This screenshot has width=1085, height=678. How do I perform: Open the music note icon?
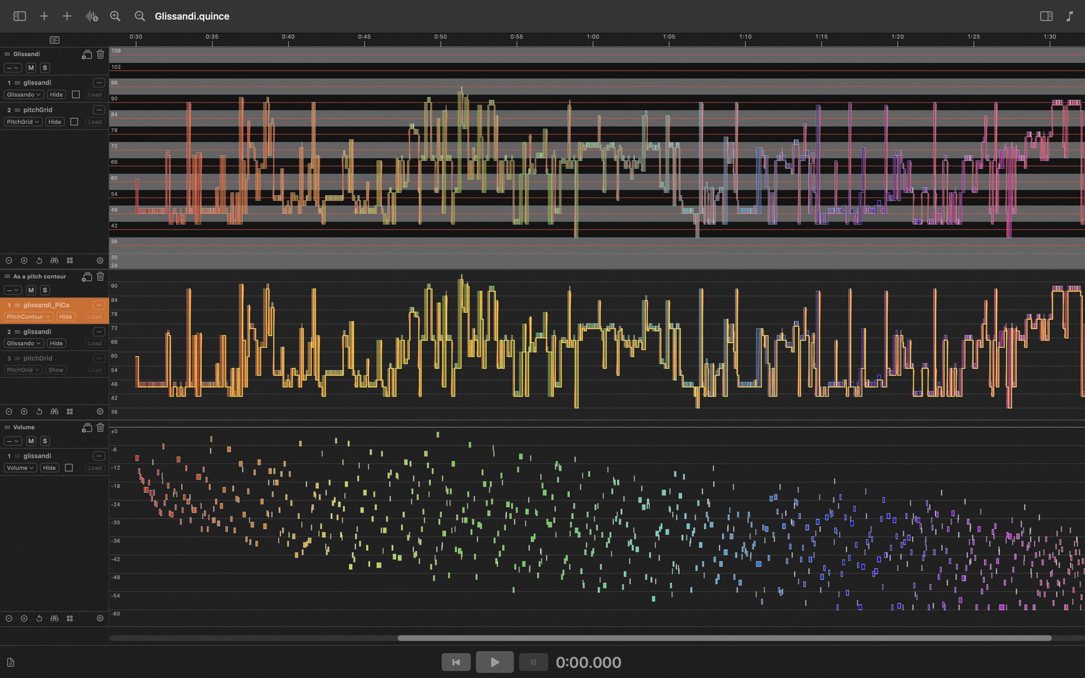[x=1069, y=16]
